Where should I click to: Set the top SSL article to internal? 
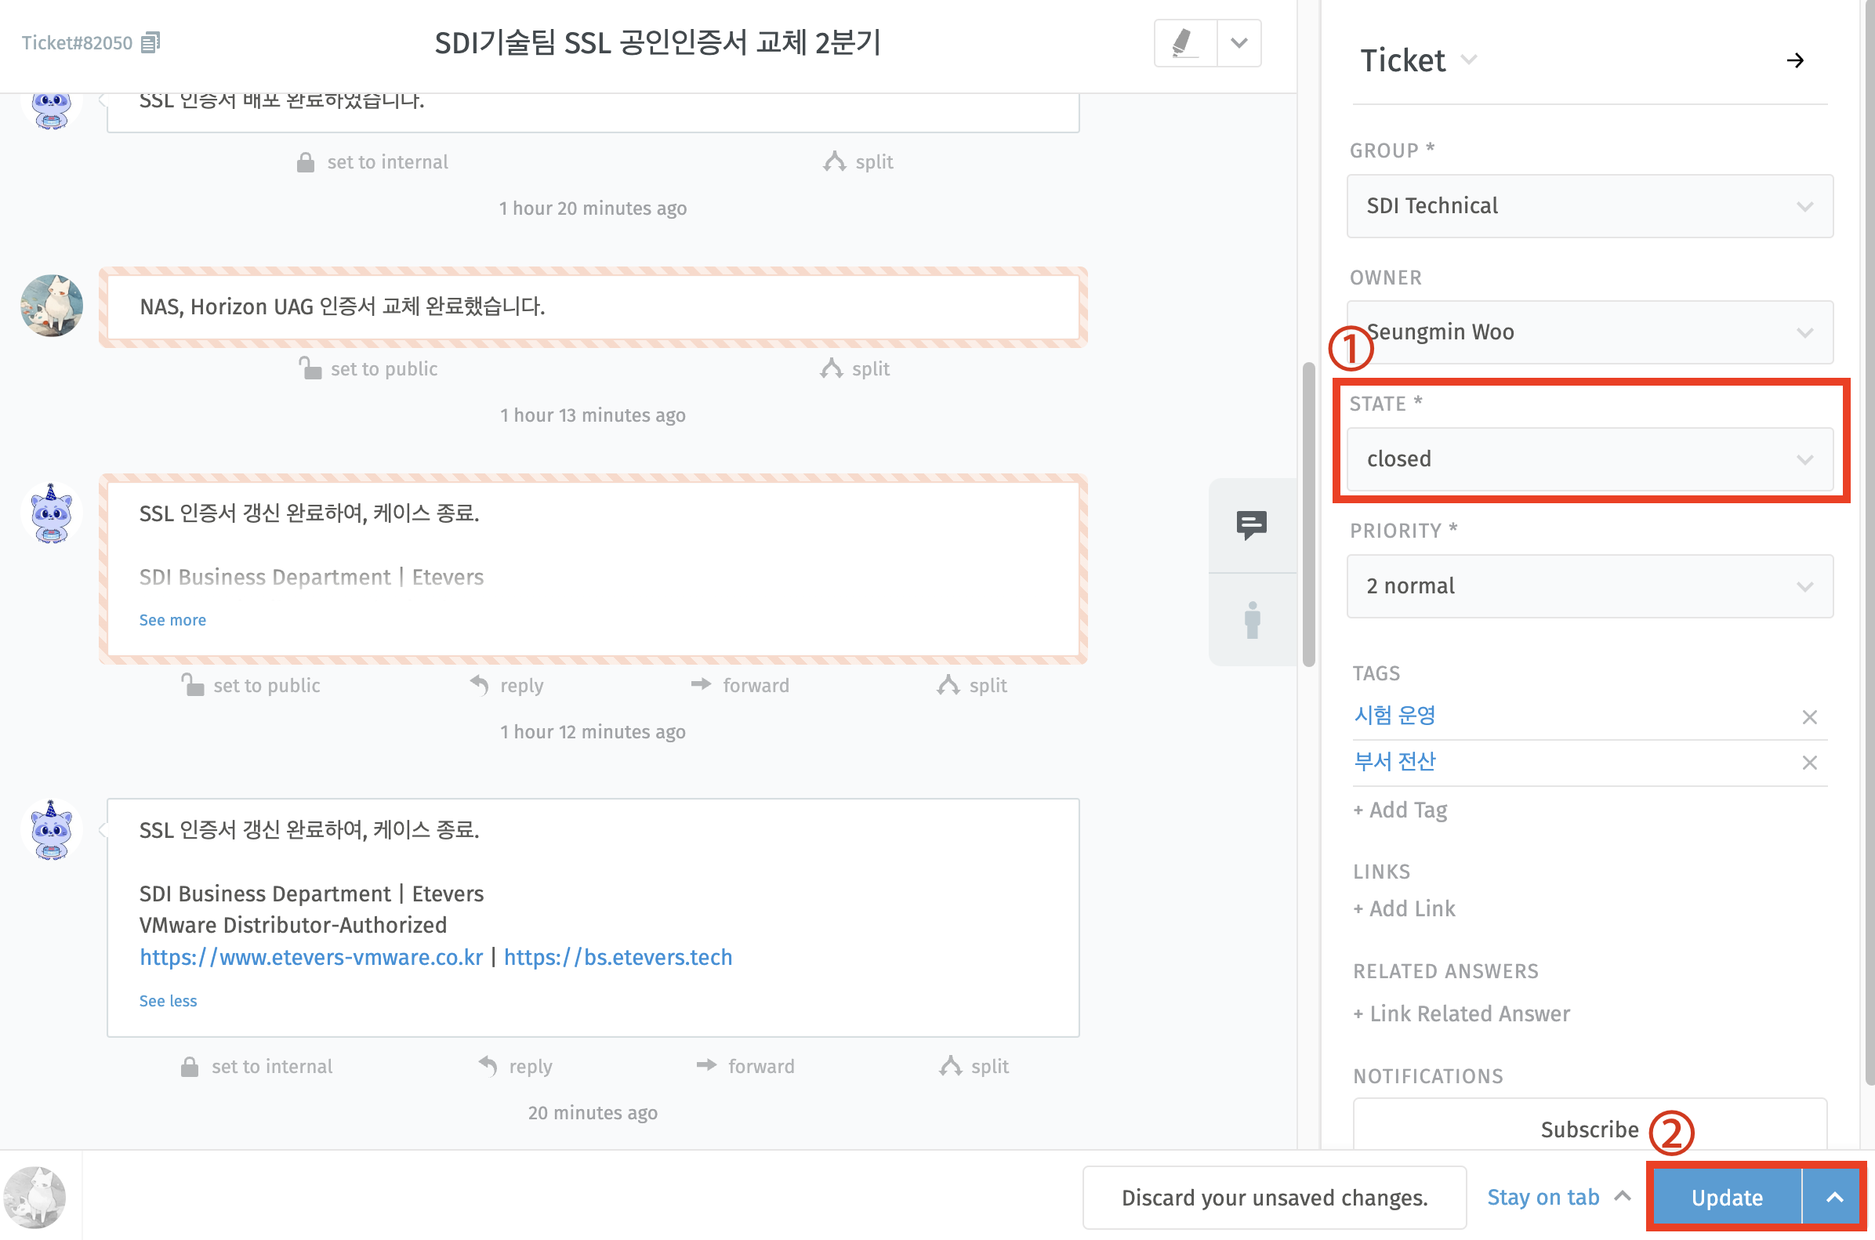(372, 162)
